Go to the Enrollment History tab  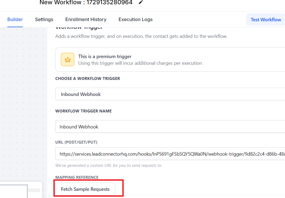(x=86, y=19)
